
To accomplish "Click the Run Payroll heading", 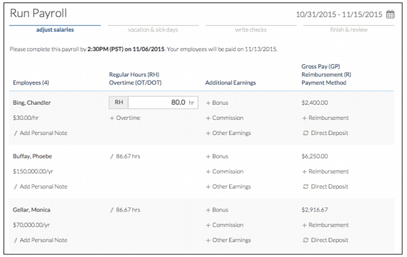I will click(39, 13).
